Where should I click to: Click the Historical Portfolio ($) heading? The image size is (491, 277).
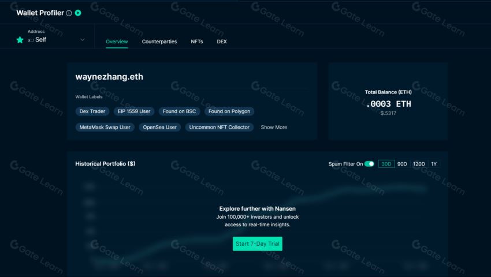click(x=105, y=164)
